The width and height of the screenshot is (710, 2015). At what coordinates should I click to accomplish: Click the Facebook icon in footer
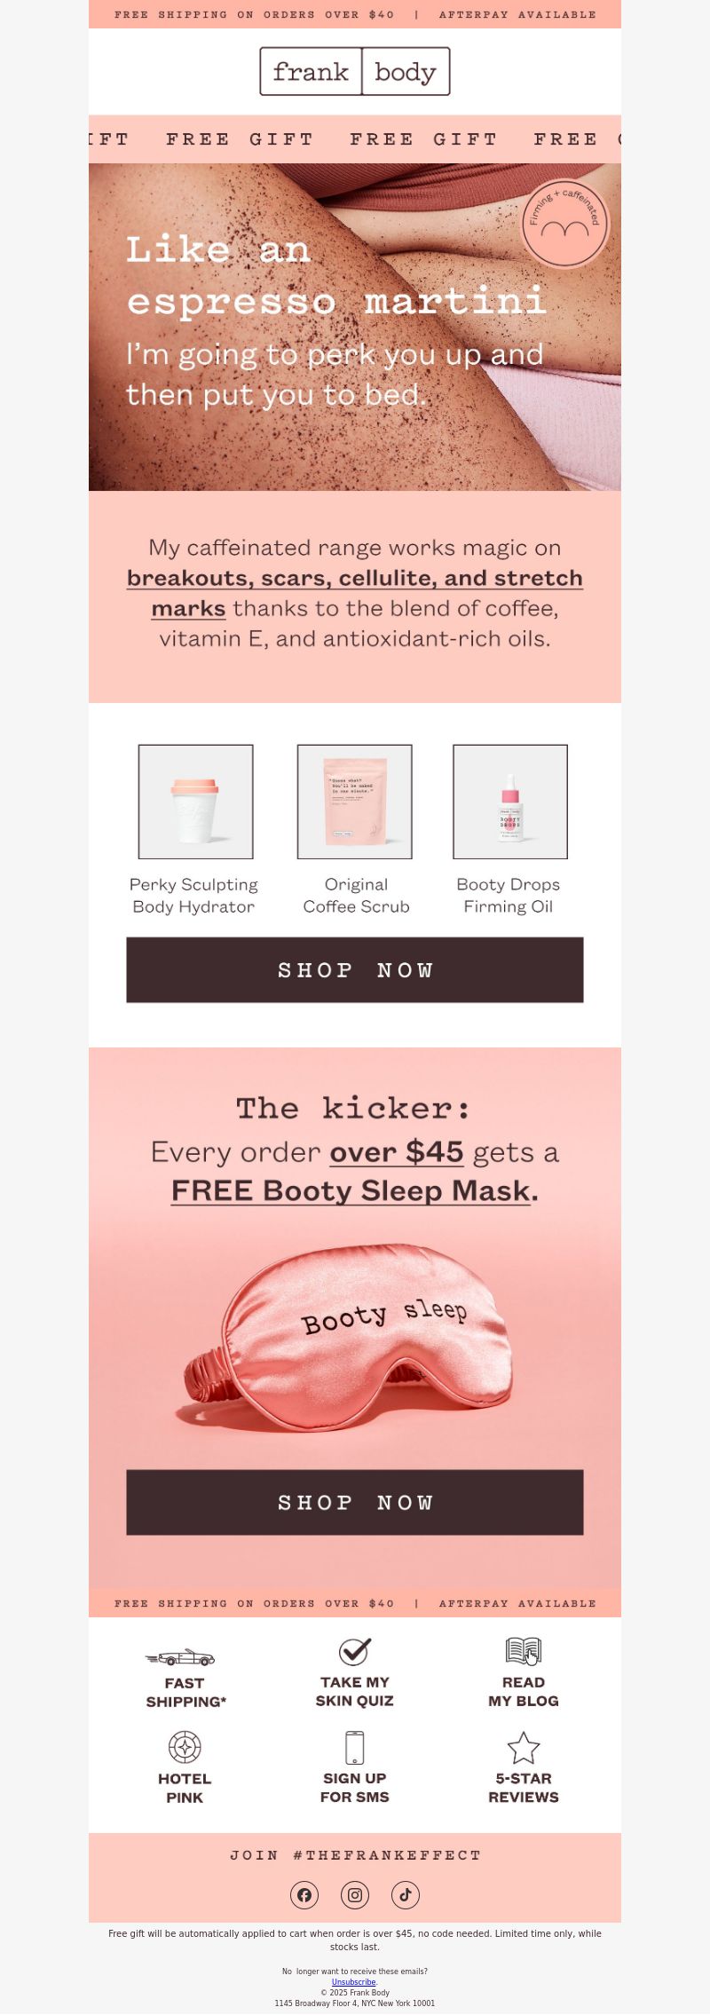304,1895
